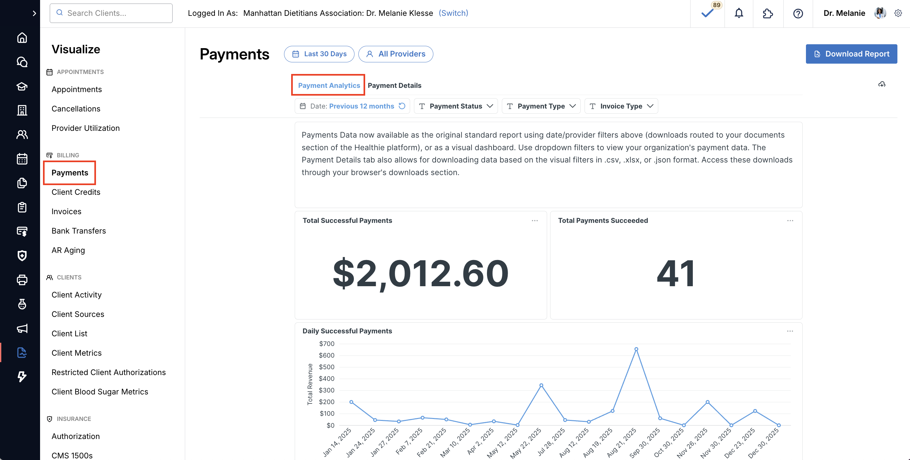Open the settings gear icon
Screen dimensions: 910x460
[898, 14]
